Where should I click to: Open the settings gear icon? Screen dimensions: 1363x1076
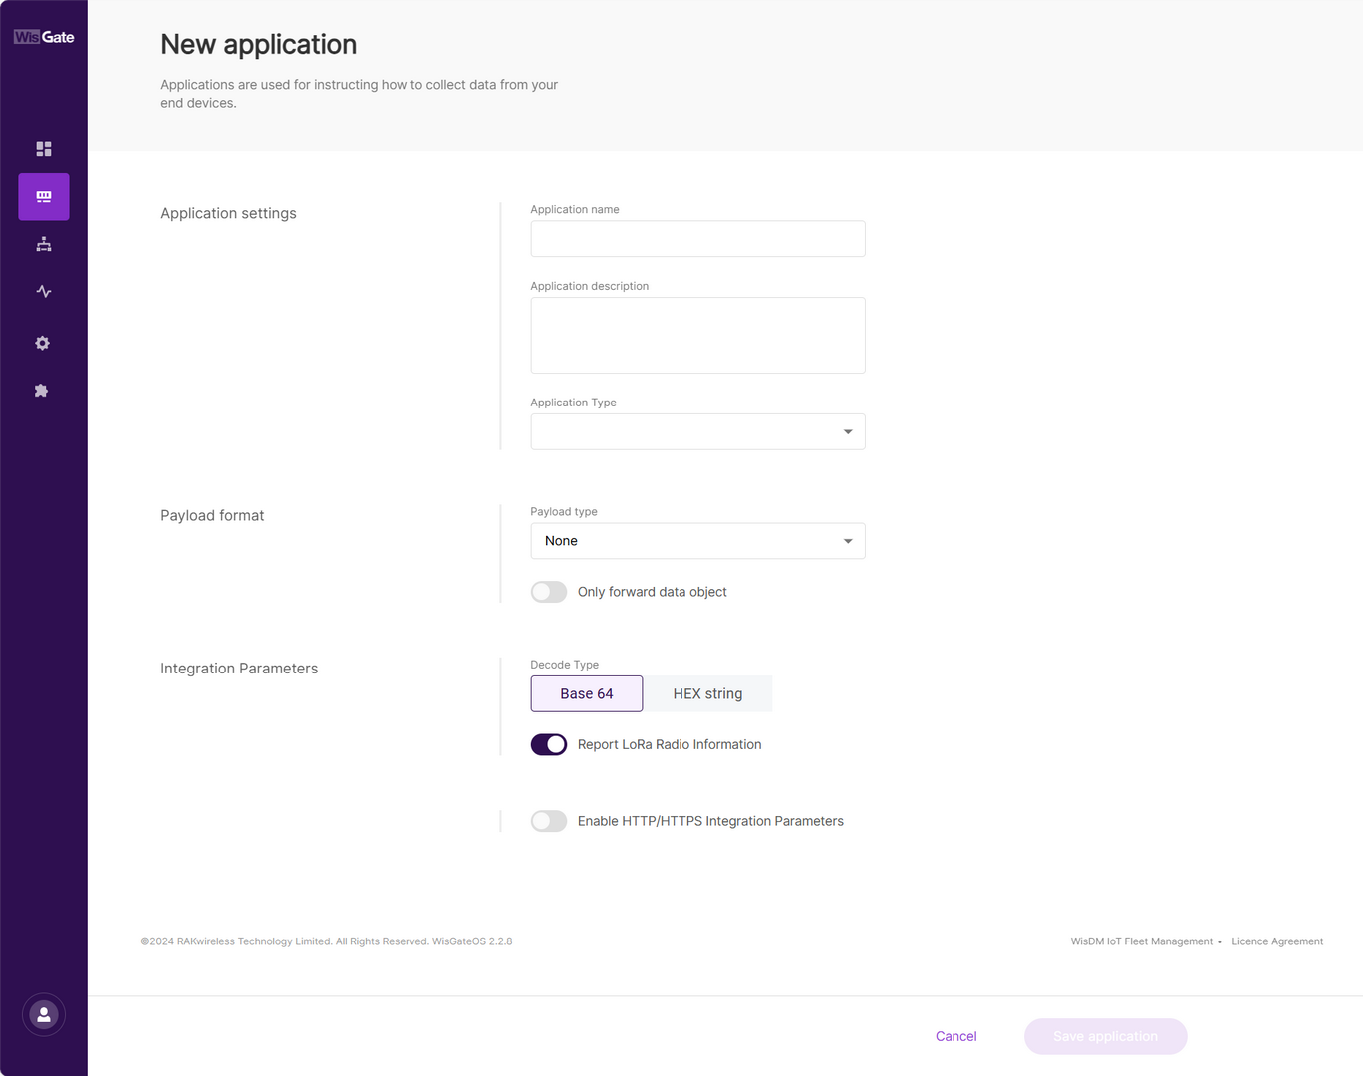point(42,343)
